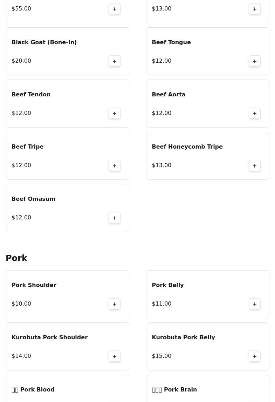The image size is (275, 402).
Task: Add Black Goat (Bone-In) to cart
Action: [x=115, y=61]
